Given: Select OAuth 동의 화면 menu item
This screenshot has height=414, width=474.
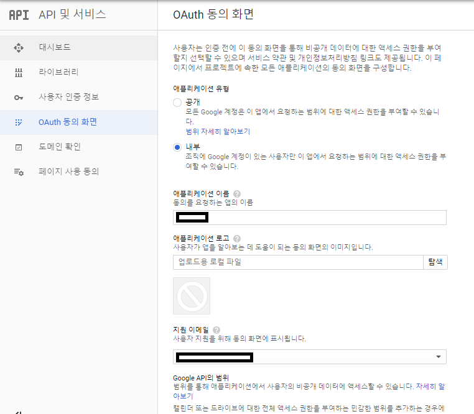Looking at the screenshot, I should (x=78, y=122).
